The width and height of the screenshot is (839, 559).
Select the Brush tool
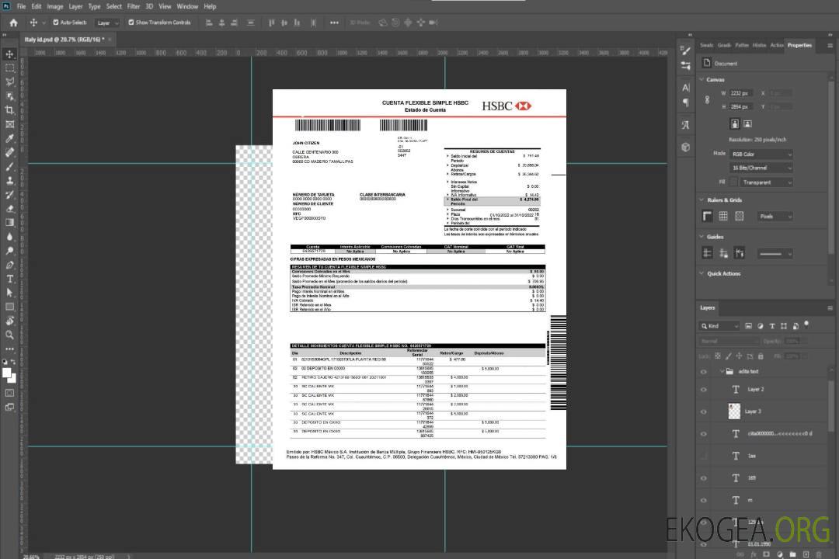(x=9, y=166)
